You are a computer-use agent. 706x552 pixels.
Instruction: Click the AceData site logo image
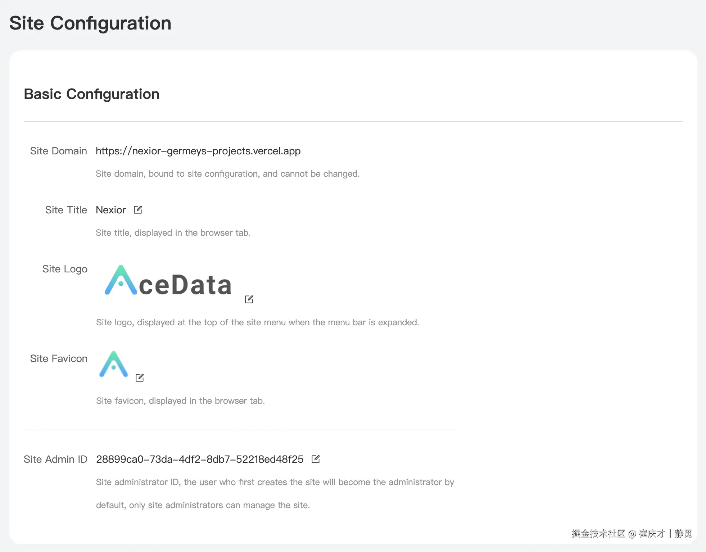coord(168,281)
